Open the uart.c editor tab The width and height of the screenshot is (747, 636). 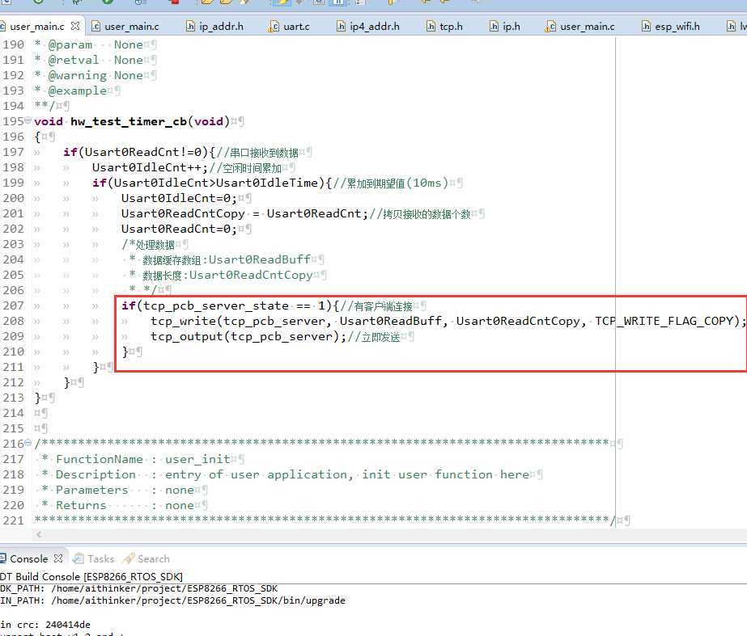pyautogui.click(x=295, y=27)
